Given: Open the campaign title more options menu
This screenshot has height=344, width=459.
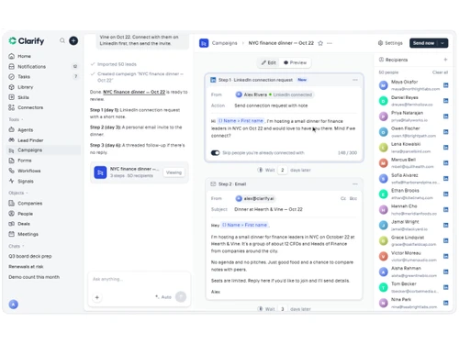Looking at the screenshot, I should 330,43.
